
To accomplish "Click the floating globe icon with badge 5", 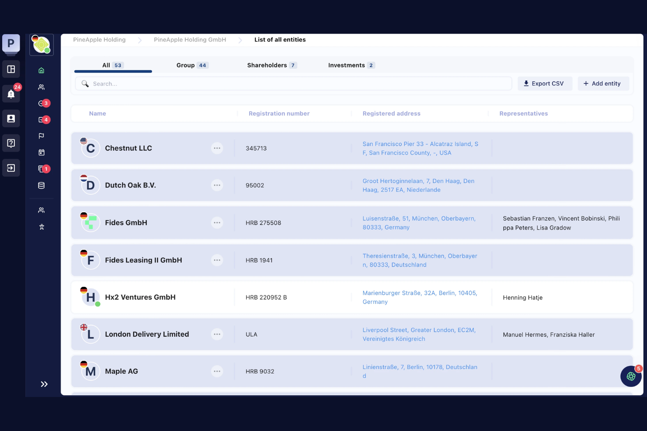I will click(631, 376).
